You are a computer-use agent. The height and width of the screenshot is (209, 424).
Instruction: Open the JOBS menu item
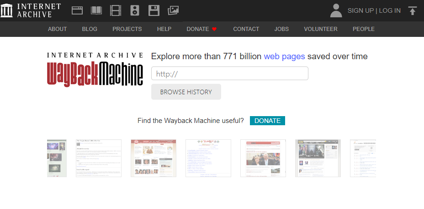click(281, 29)
